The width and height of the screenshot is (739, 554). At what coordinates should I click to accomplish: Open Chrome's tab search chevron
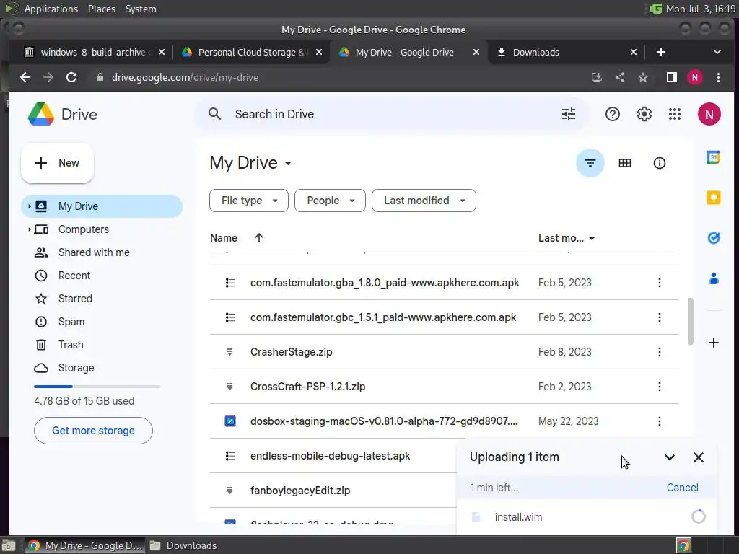[717, 52]
